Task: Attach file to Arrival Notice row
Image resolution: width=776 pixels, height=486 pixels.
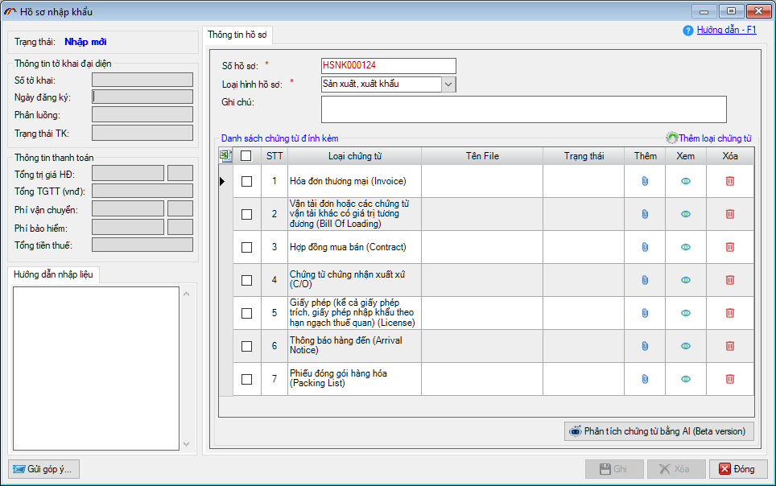Action: coord(645,346)
